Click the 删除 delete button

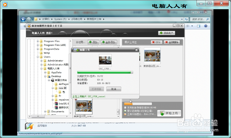coord(156,42)
